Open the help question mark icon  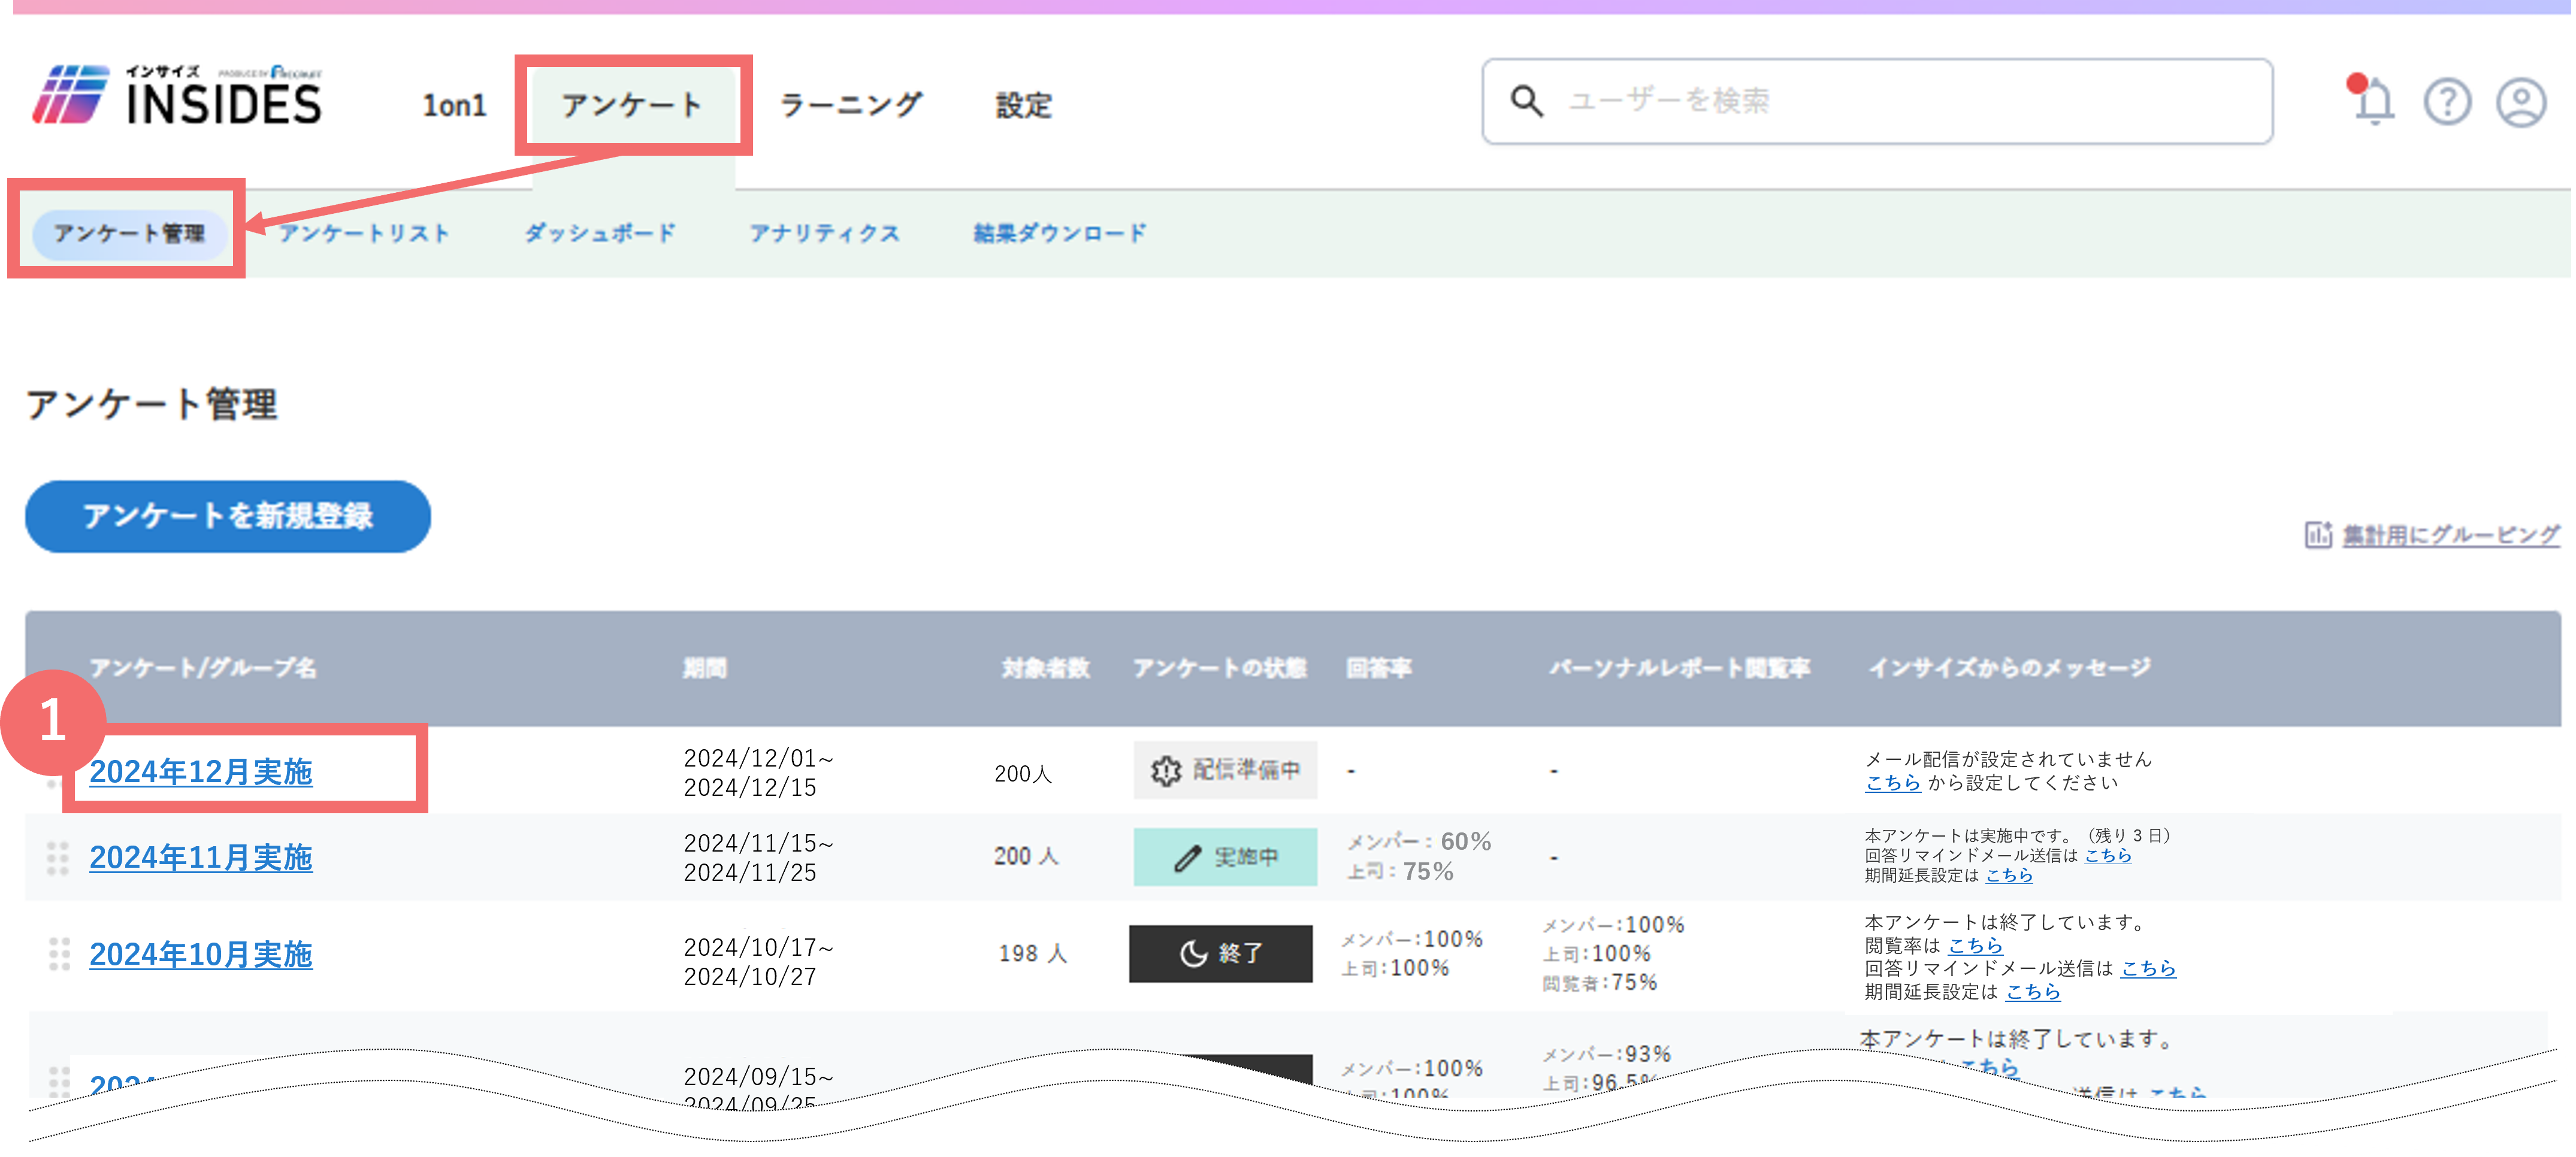tap(2446, 102)
